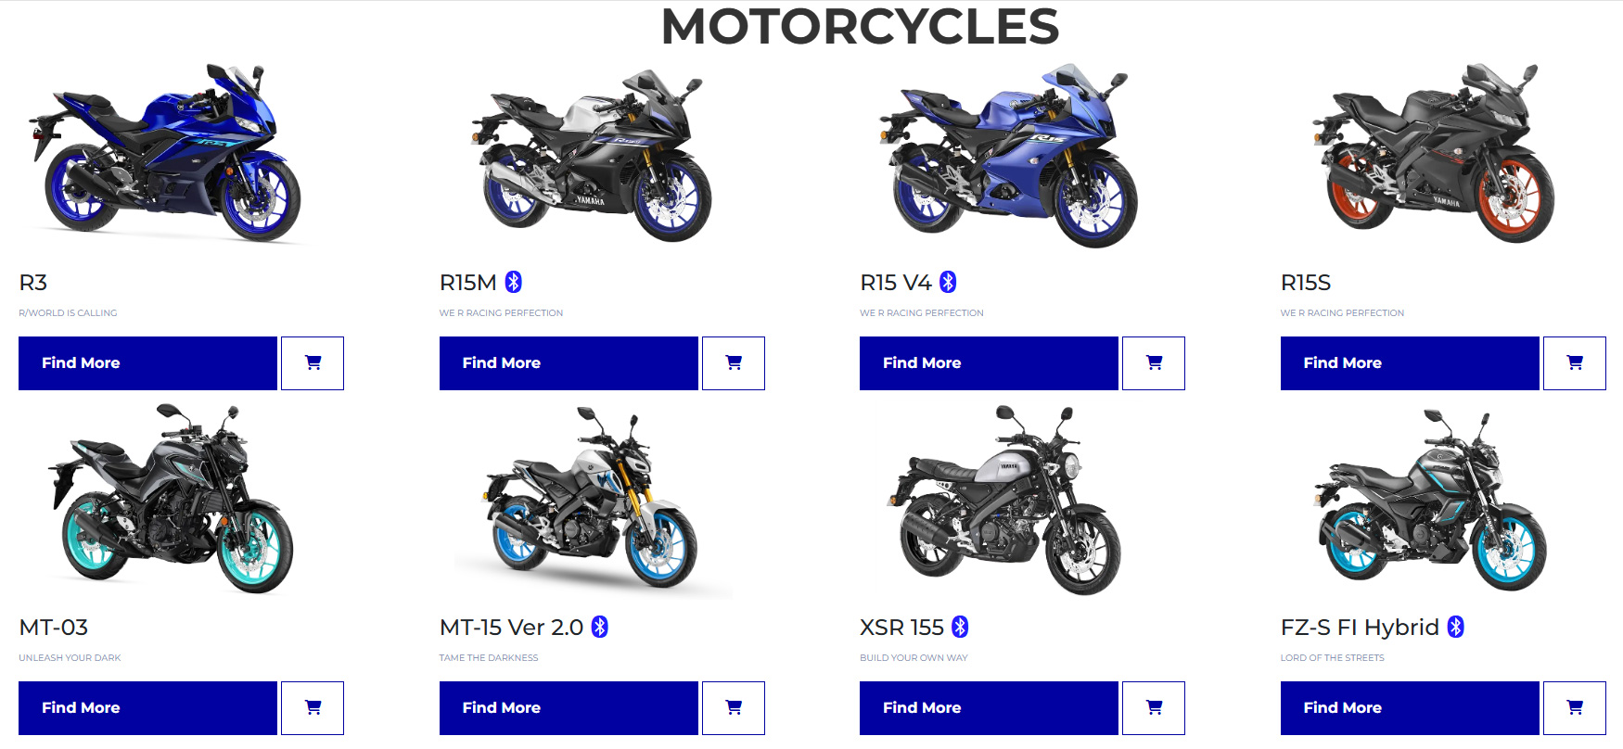1623x749 pixels.
Task: Open the black R15S bike picture
Action: 1433,153
